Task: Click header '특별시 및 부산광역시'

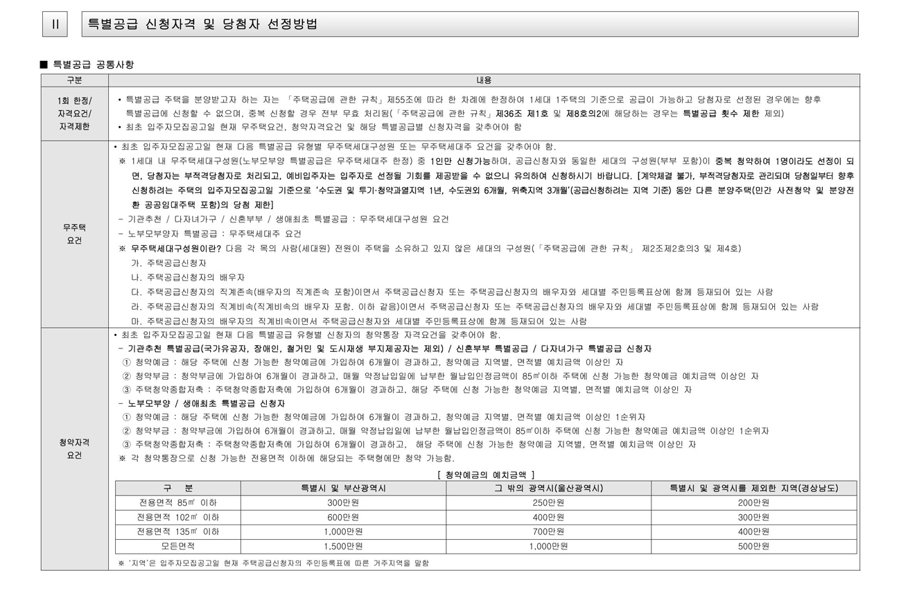Action: point(343,488)
